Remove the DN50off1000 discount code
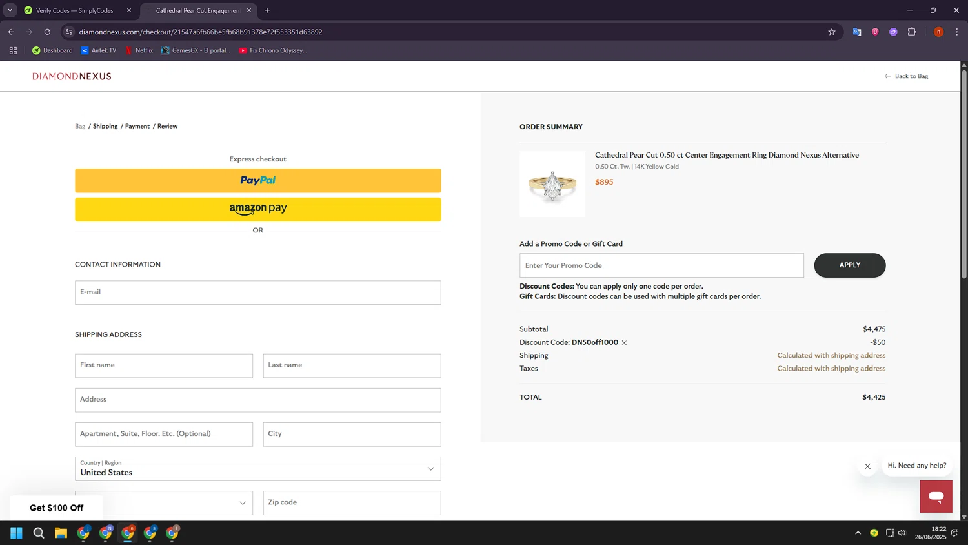The width and height of the screenshot is (968, 545). (x=624, y=343)
